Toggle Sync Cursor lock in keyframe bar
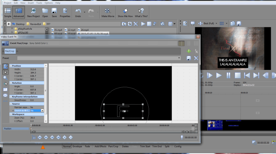Image resolution: width=276 pixels, height=154 pixels. pyautogui.click(x=34, y=137)
